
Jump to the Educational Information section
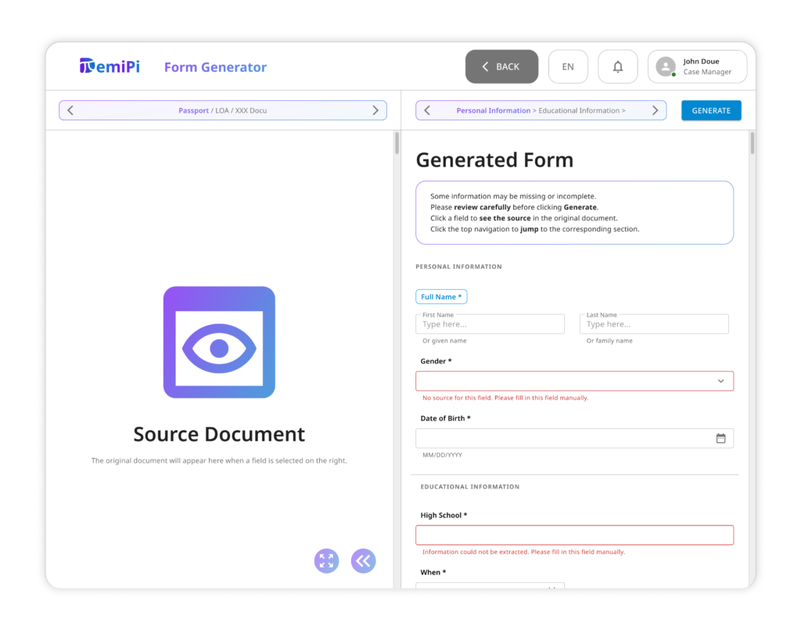click(x=579, y=111)
